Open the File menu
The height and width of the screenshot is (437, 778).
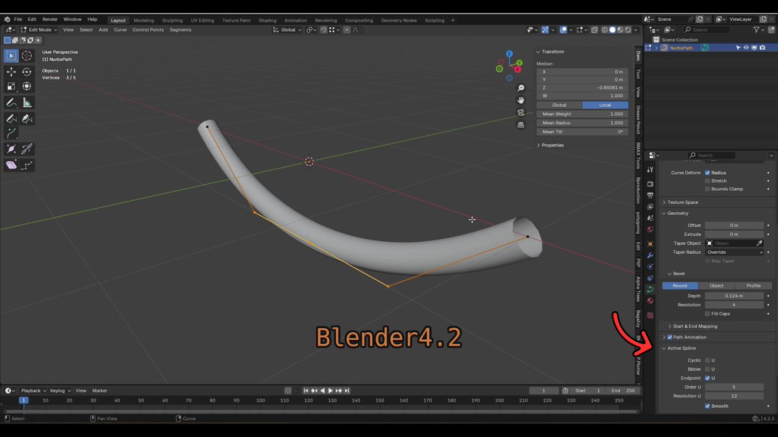pyautogui.click(x=18, y=19)
